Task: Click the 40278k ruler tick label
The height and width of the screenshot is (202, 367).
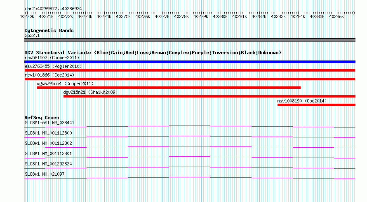Action: (181, 16)
